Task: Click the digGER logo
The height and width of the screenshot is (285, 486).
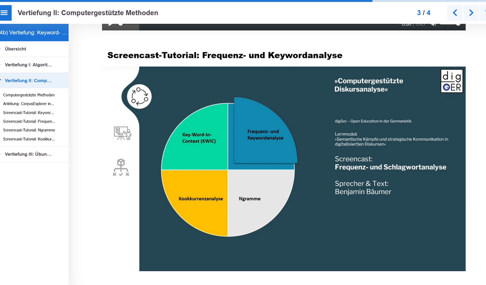Action: pyautogui.click(x=451, y=81)
